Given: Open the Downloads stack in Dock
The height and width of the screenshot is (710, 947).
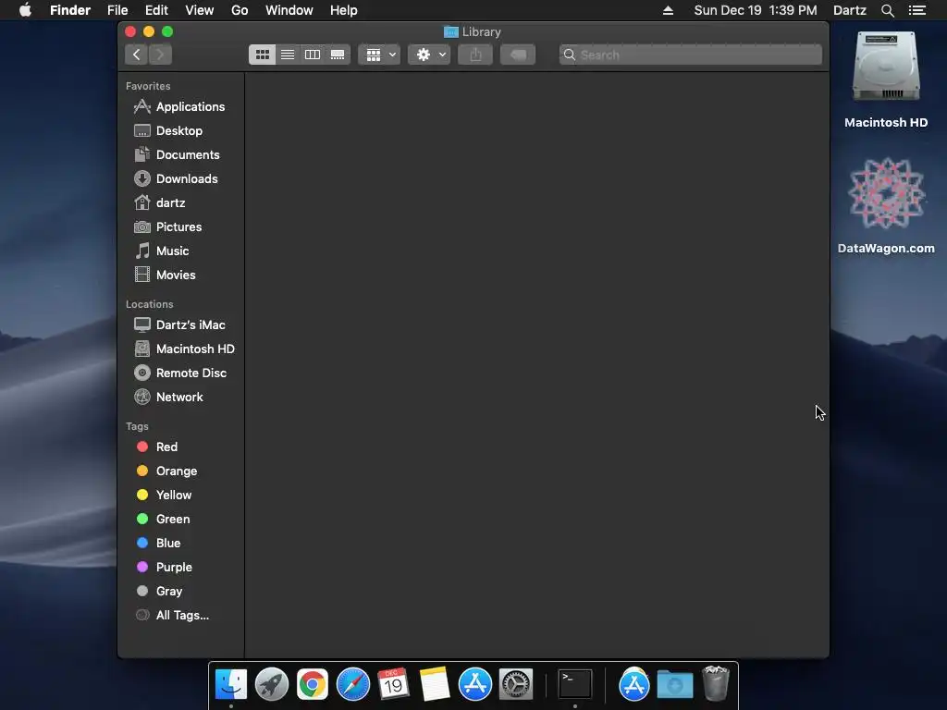Looking at the screenshot, I should pos(674,684).
